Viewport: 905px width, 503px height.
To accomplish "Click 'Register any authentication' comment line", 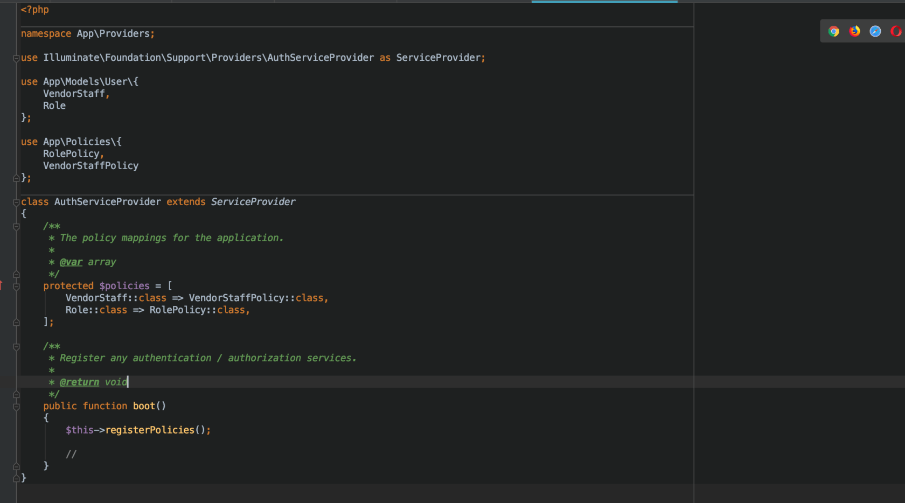I will click(x=208, y=358).
